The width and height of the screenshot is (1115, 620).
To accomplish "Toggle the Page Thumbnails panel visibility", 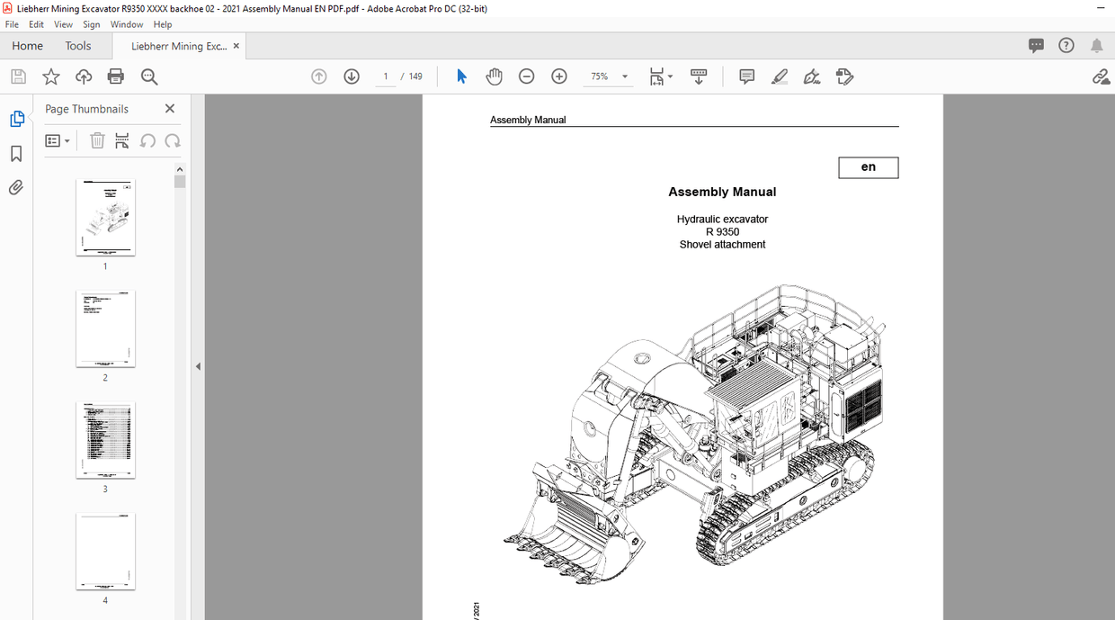I will (17, 118).
